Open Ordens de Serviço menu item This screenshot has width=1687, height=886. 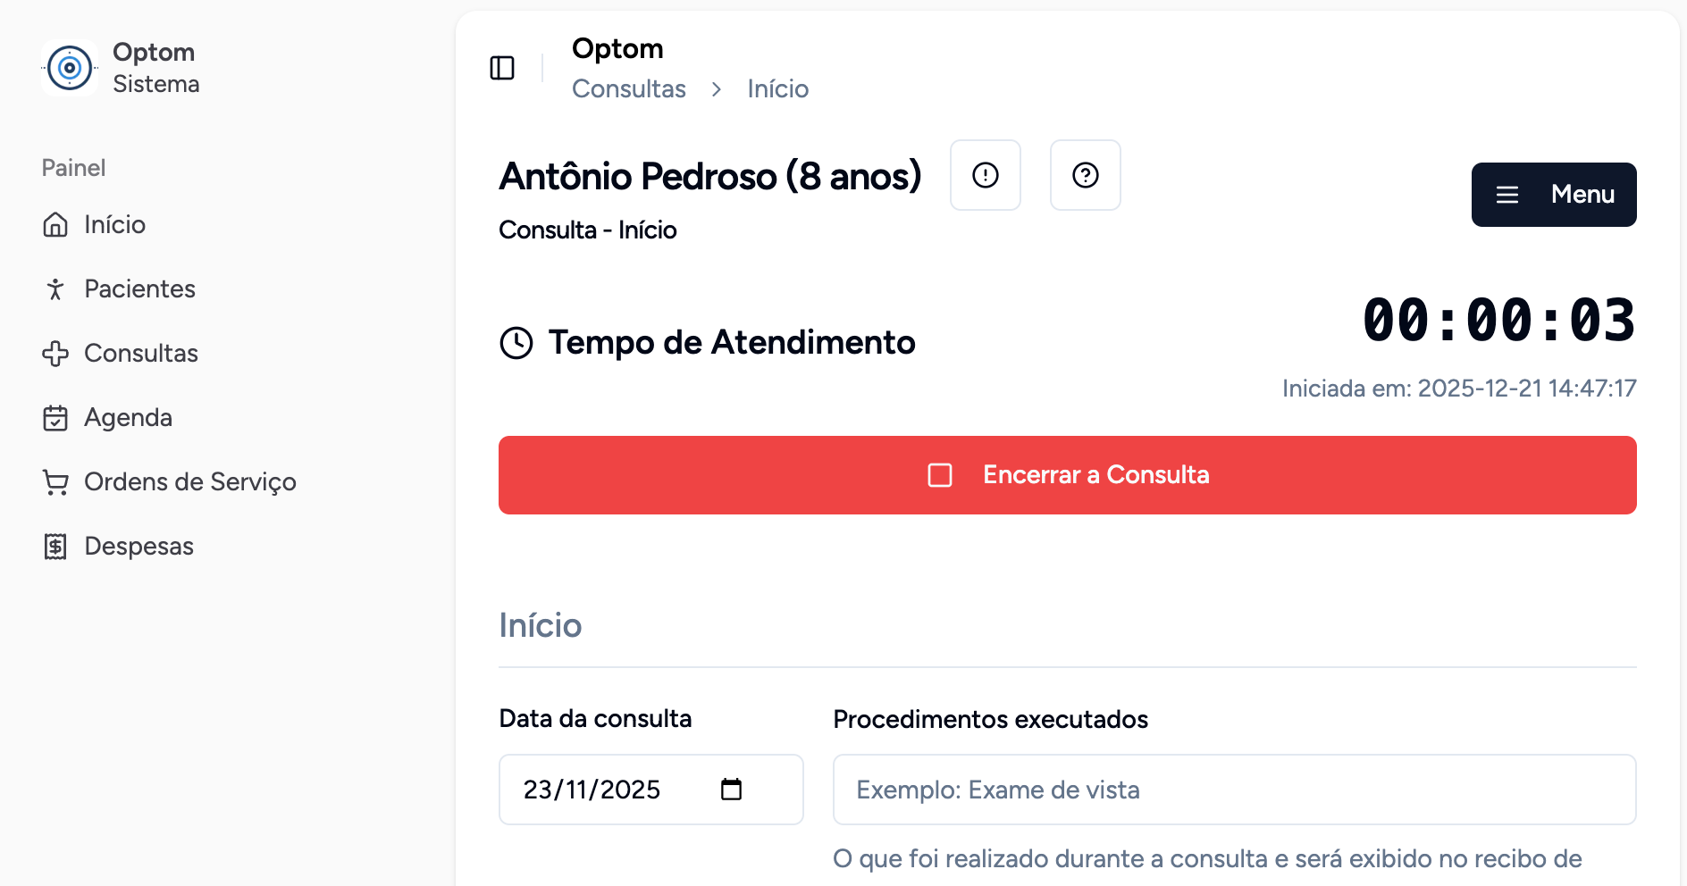coord(189,482)
